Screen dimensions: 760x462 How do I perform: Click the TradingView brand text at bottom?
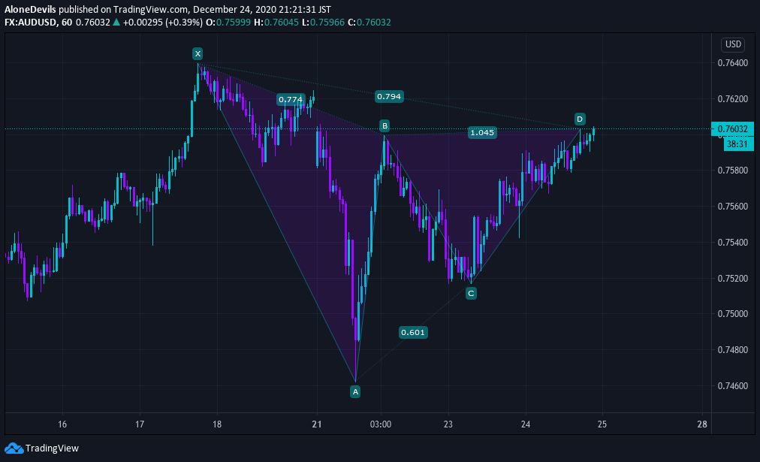(52, 448)
